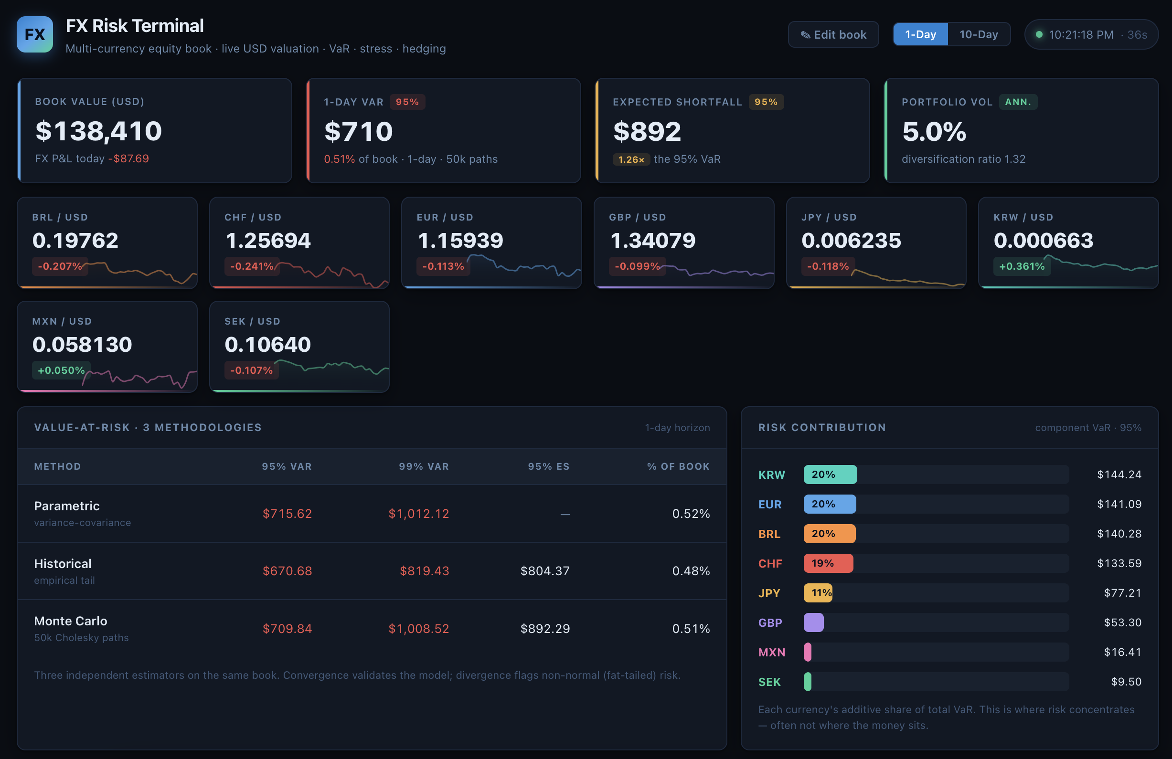Click the +0.361% change badge on KRW
This screenshot has width=1172, height=759.
coord(1022,266)
